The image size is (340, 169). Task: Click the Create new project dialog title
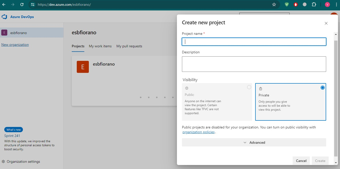pos(203,23)
